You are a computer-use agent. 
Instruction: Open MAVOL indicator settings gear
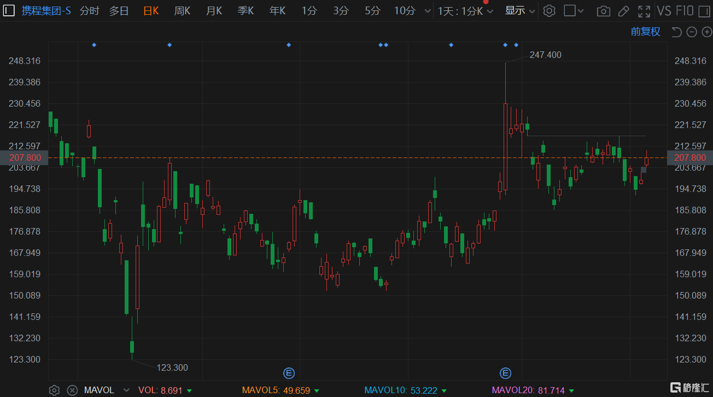(x=54, y=390)
